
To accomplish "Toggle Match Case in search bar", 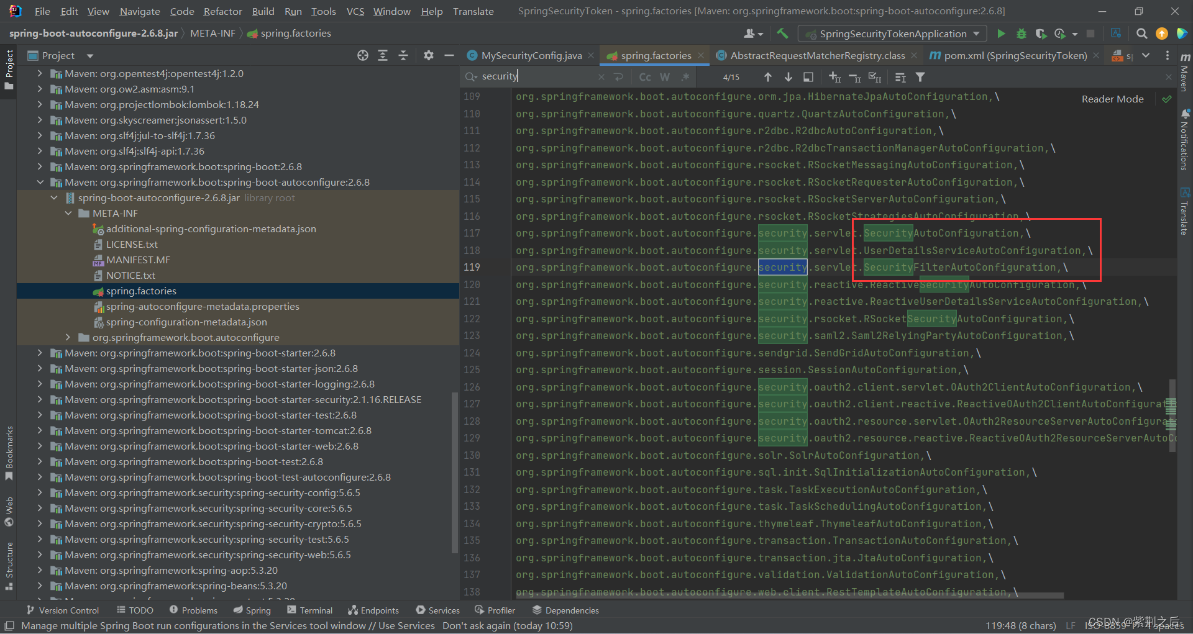I will point(645,77).
